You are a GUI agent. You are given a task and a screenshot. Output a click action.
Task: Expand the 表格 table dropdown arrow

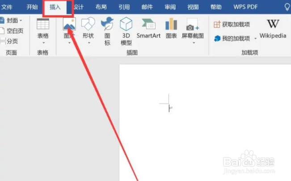44,43
